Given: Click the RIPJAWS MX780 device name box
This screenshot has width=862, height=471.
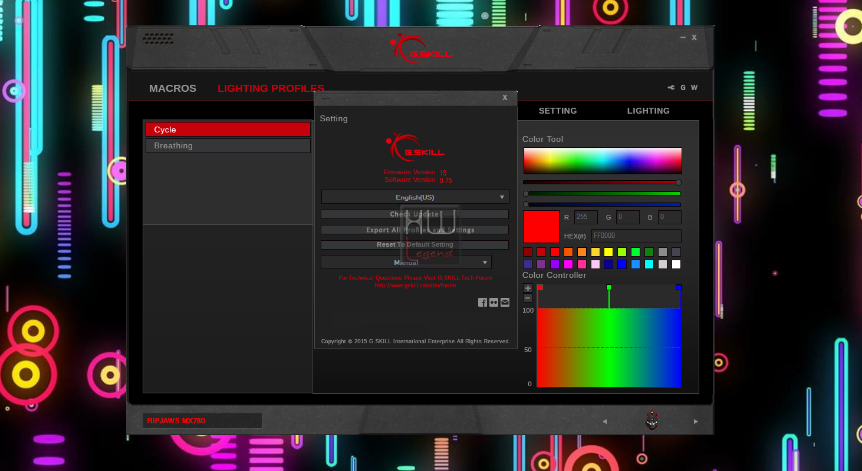Looking at the screenshot, I should (202, 421).
